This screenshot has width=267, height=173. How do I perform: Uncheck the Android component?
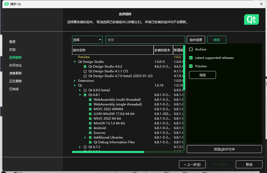[x=90, y=128]
